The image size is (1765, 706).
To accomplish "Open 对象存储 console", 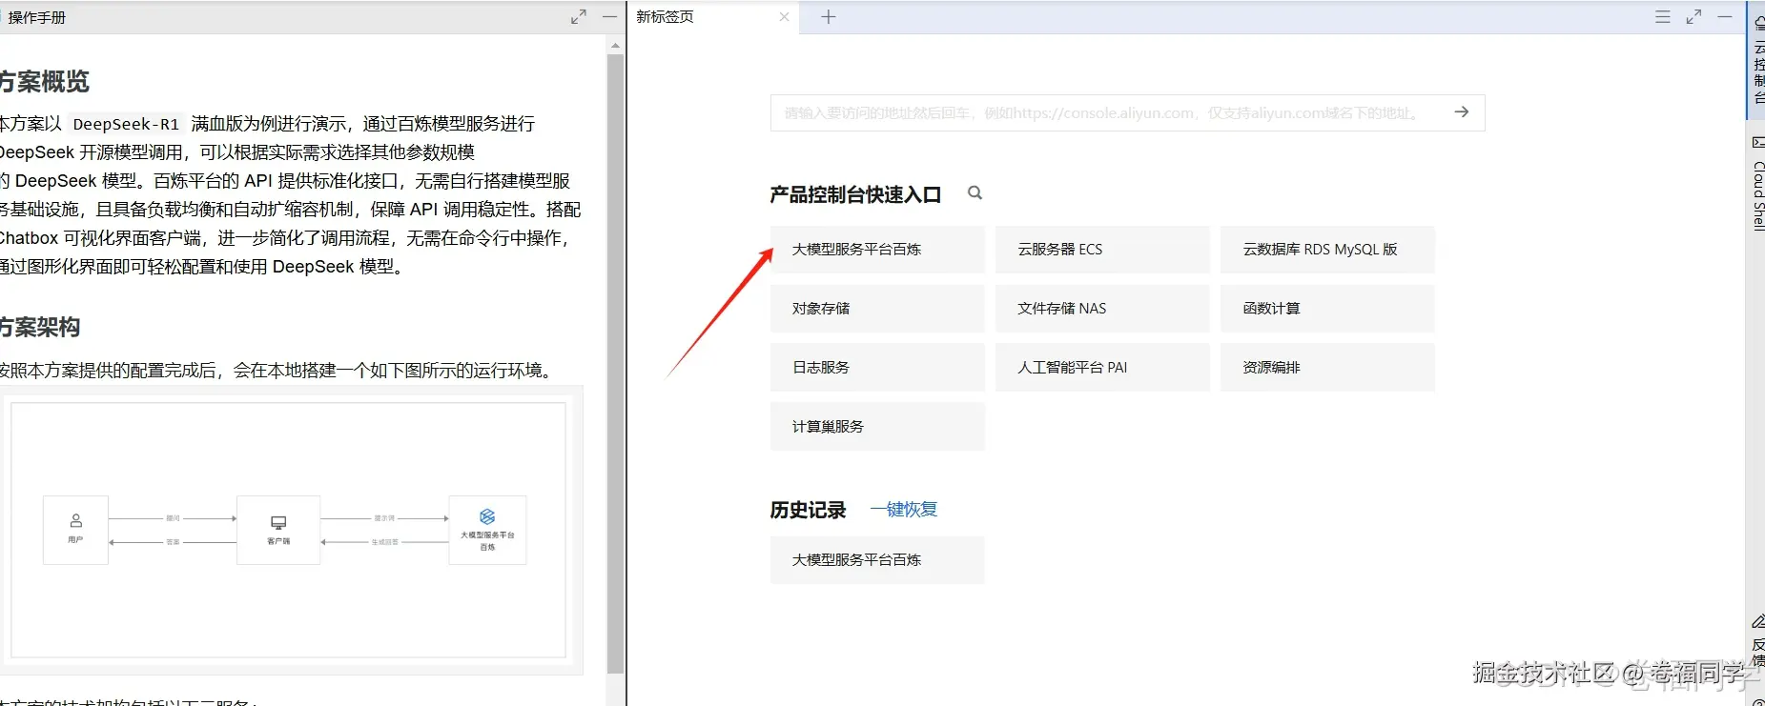I will click(x=877, y=309).
